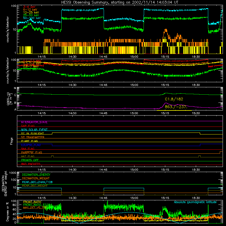The height and width of the screenshot is (226, 226).
Task: Select the orange MAX_DET_VS_TOT legend label
Action: (x=35, y=208)
